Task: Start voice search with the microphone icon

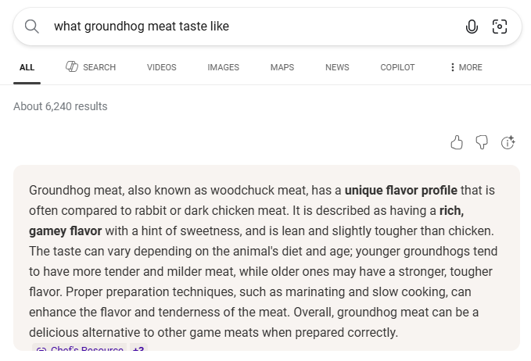Action: [x=472, y=27]
